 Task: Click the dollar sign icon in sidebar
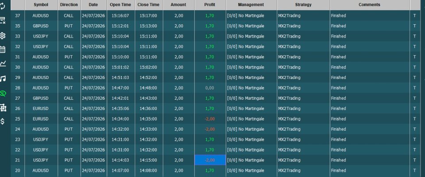(3, 121)
